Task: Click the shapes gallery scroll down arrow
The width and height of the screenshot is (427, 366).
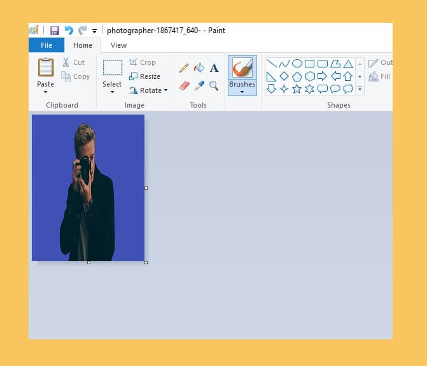Action: (x=360, y=76)
